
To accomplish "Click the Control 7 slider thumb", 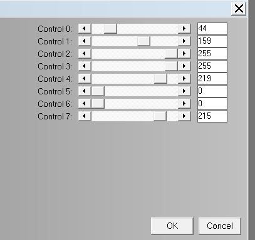I will (x=160, y=116).
